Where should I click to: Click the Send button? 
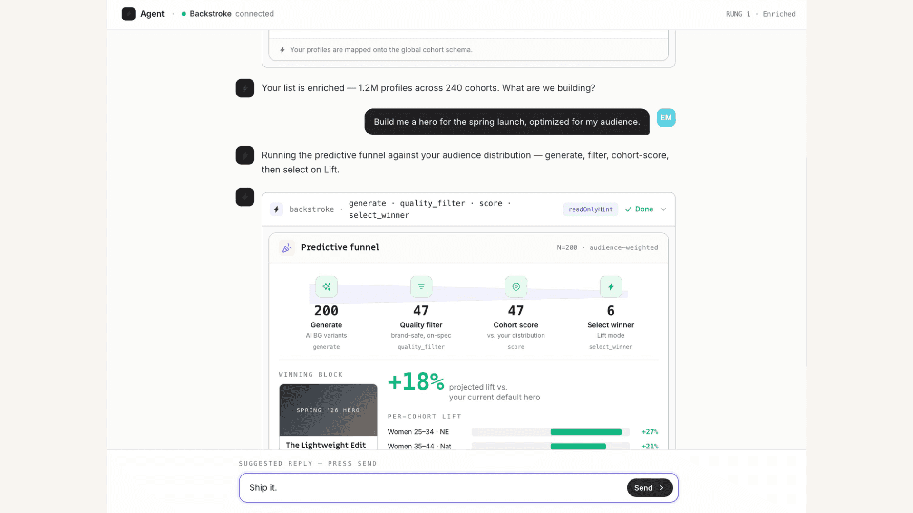click(650, 488)
